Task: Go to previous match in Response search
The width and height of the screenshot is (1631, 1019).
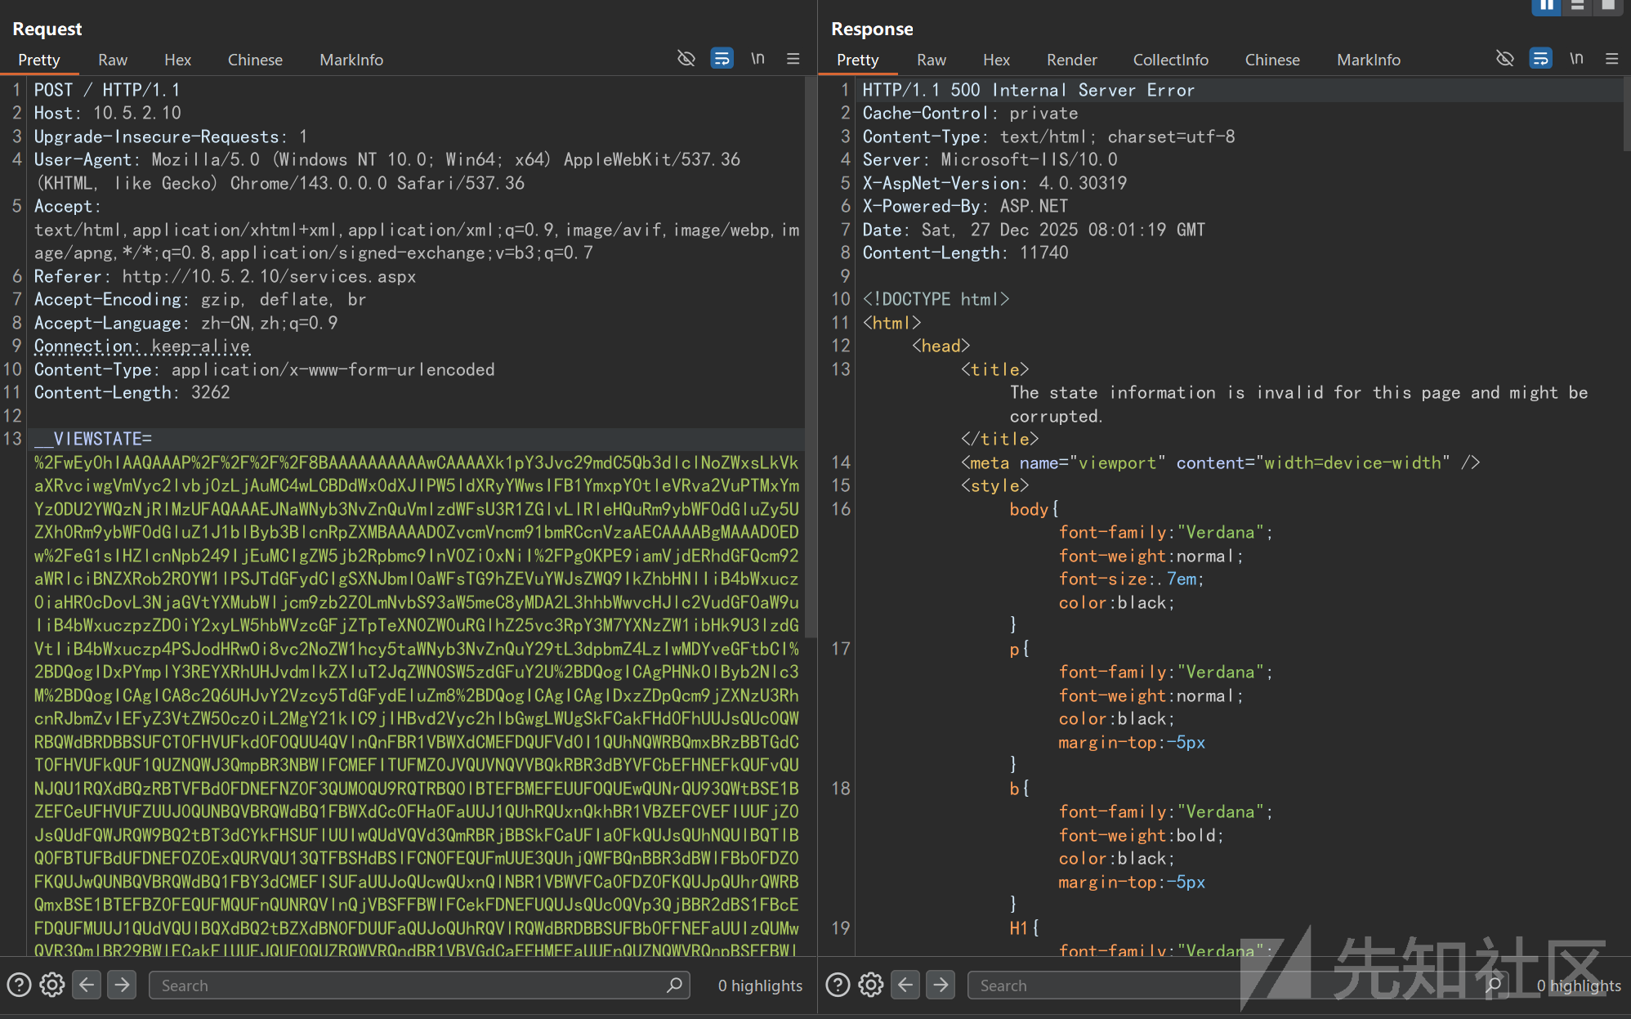Action: click(905, 985)
